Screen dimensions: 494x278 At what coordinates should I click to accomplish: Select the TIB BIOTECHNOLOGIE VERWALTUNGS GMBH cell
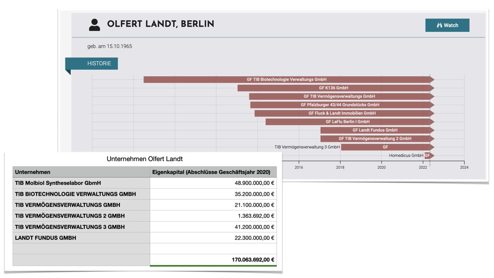tap(82, 194)
